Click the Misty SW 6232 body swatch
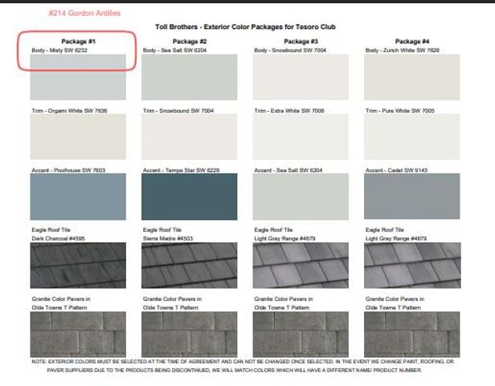This screenshot has height=386, width=495. click(x=77, y=77)
